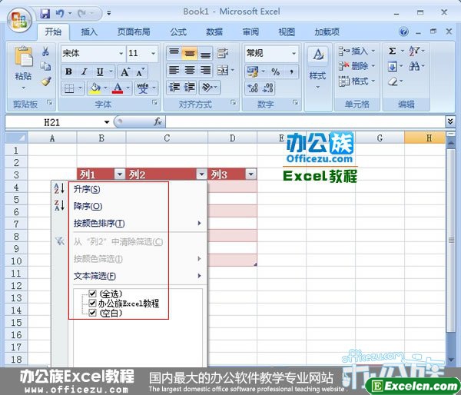Open 列2 filter dropdown

pos(201,174)
